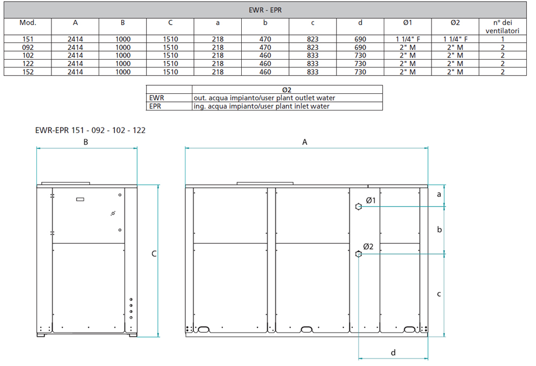Click the 1 1/4" F value for model 151

(408, 39)
